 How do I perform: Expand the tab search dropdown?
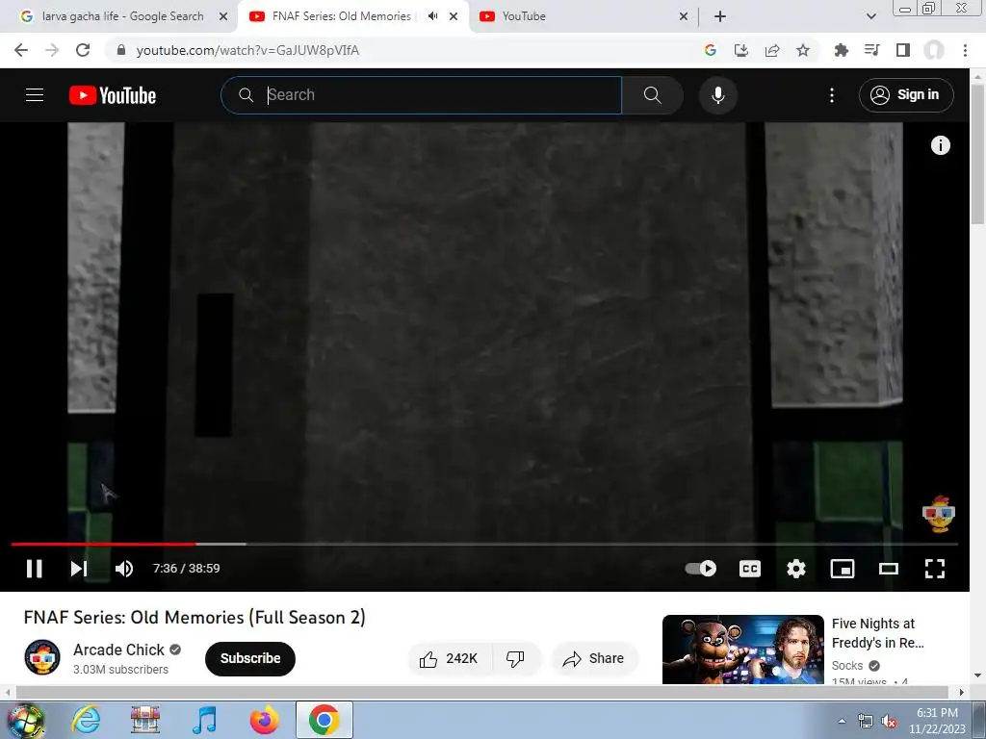pyautogui.click(x=870, y=17)
